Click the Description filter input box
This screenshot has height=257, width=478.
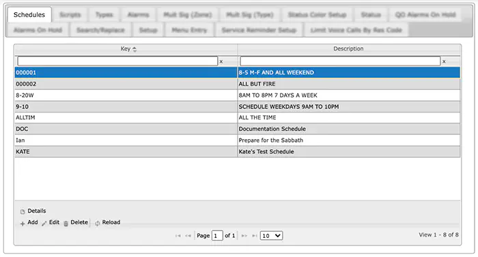coord(340,61)
